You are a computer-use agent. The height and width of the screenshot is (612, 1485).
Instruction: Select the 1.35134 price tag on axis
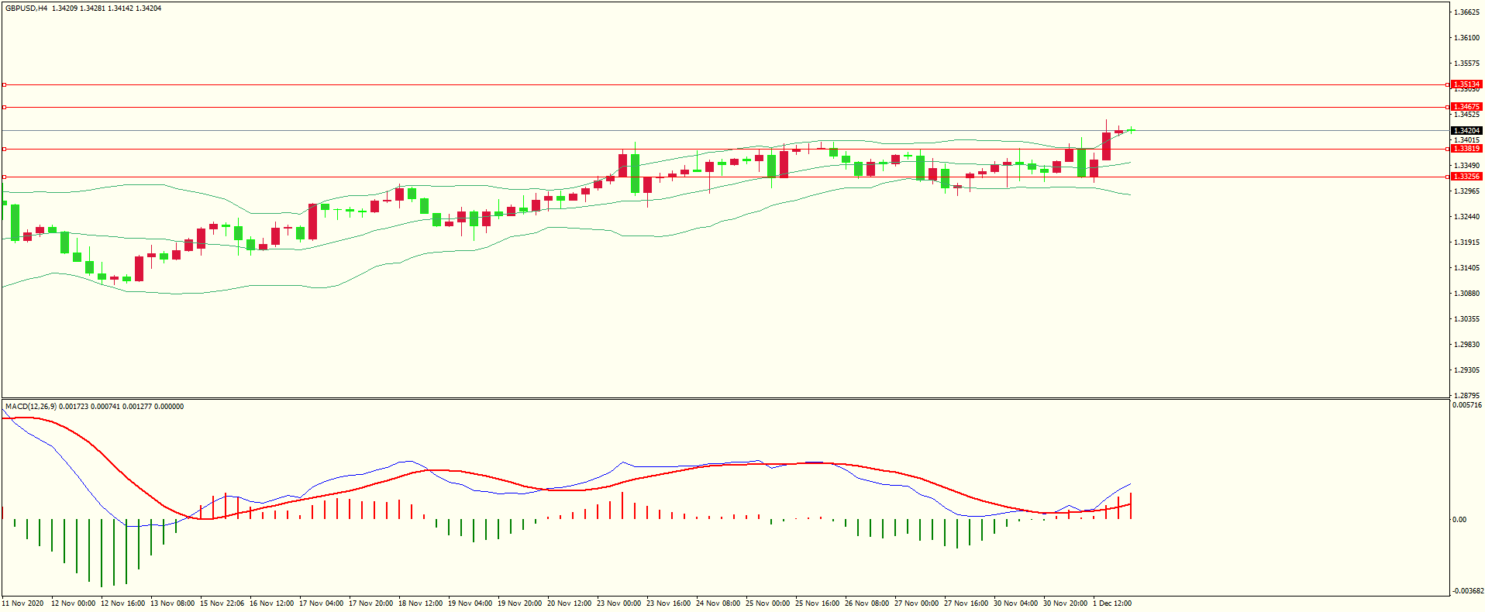click(x=1466, y=84)
